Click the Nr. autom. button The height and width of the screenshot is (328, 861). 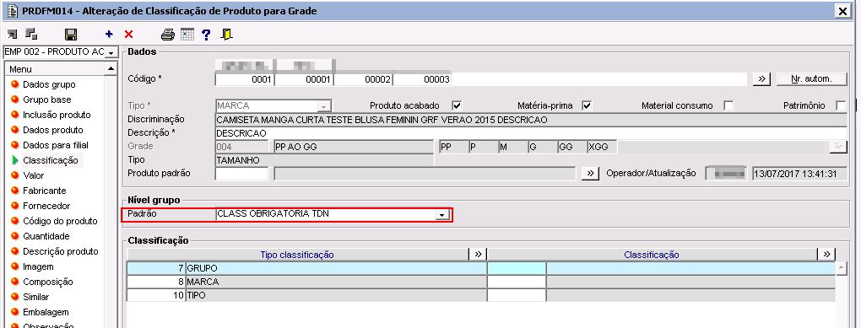(x=811, y=79)
